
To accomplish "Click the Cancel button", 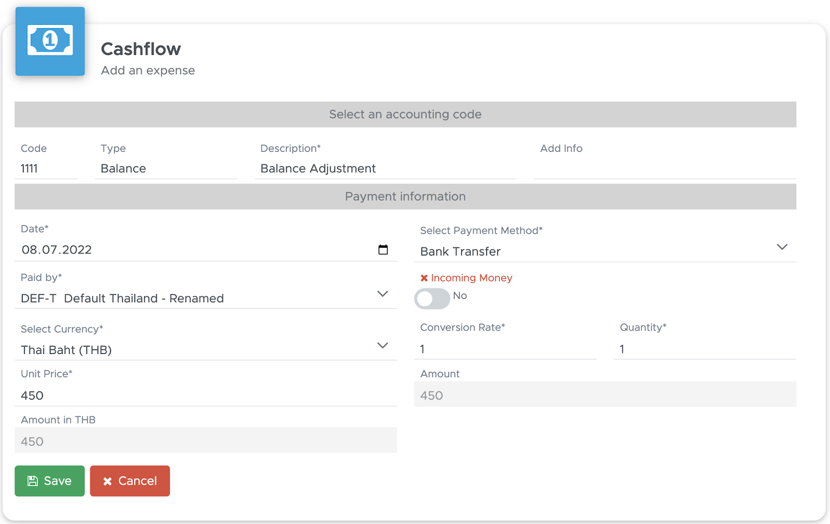I will click(130, 481).
